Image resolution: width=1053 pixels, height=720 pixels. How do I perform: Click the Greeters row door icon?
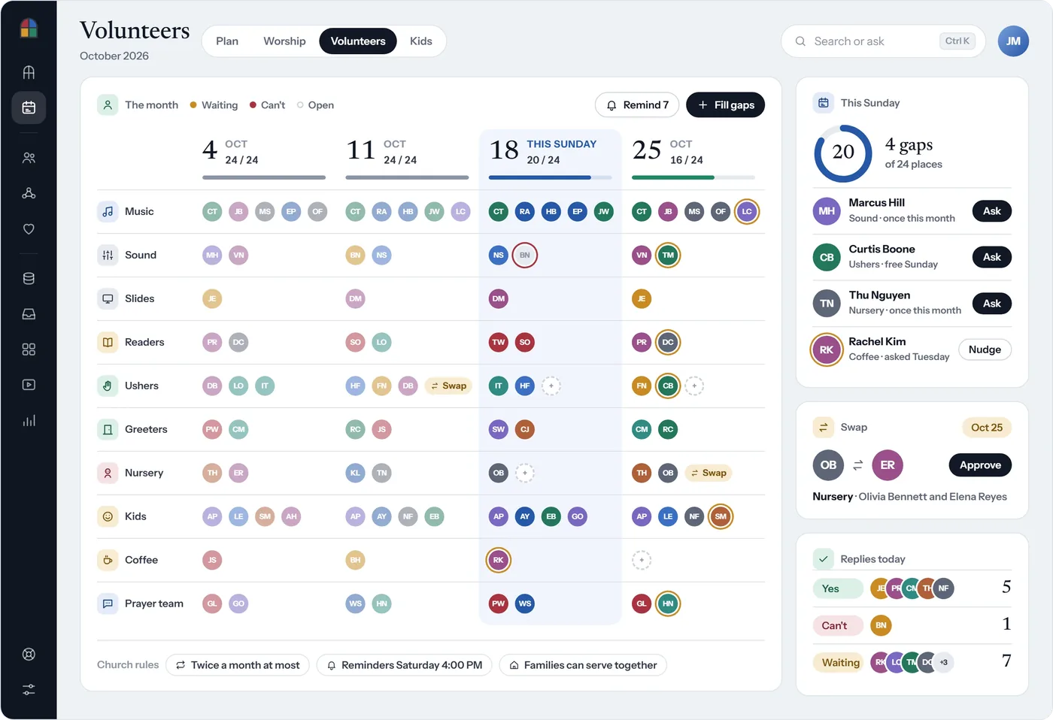[x=108, y=430]
